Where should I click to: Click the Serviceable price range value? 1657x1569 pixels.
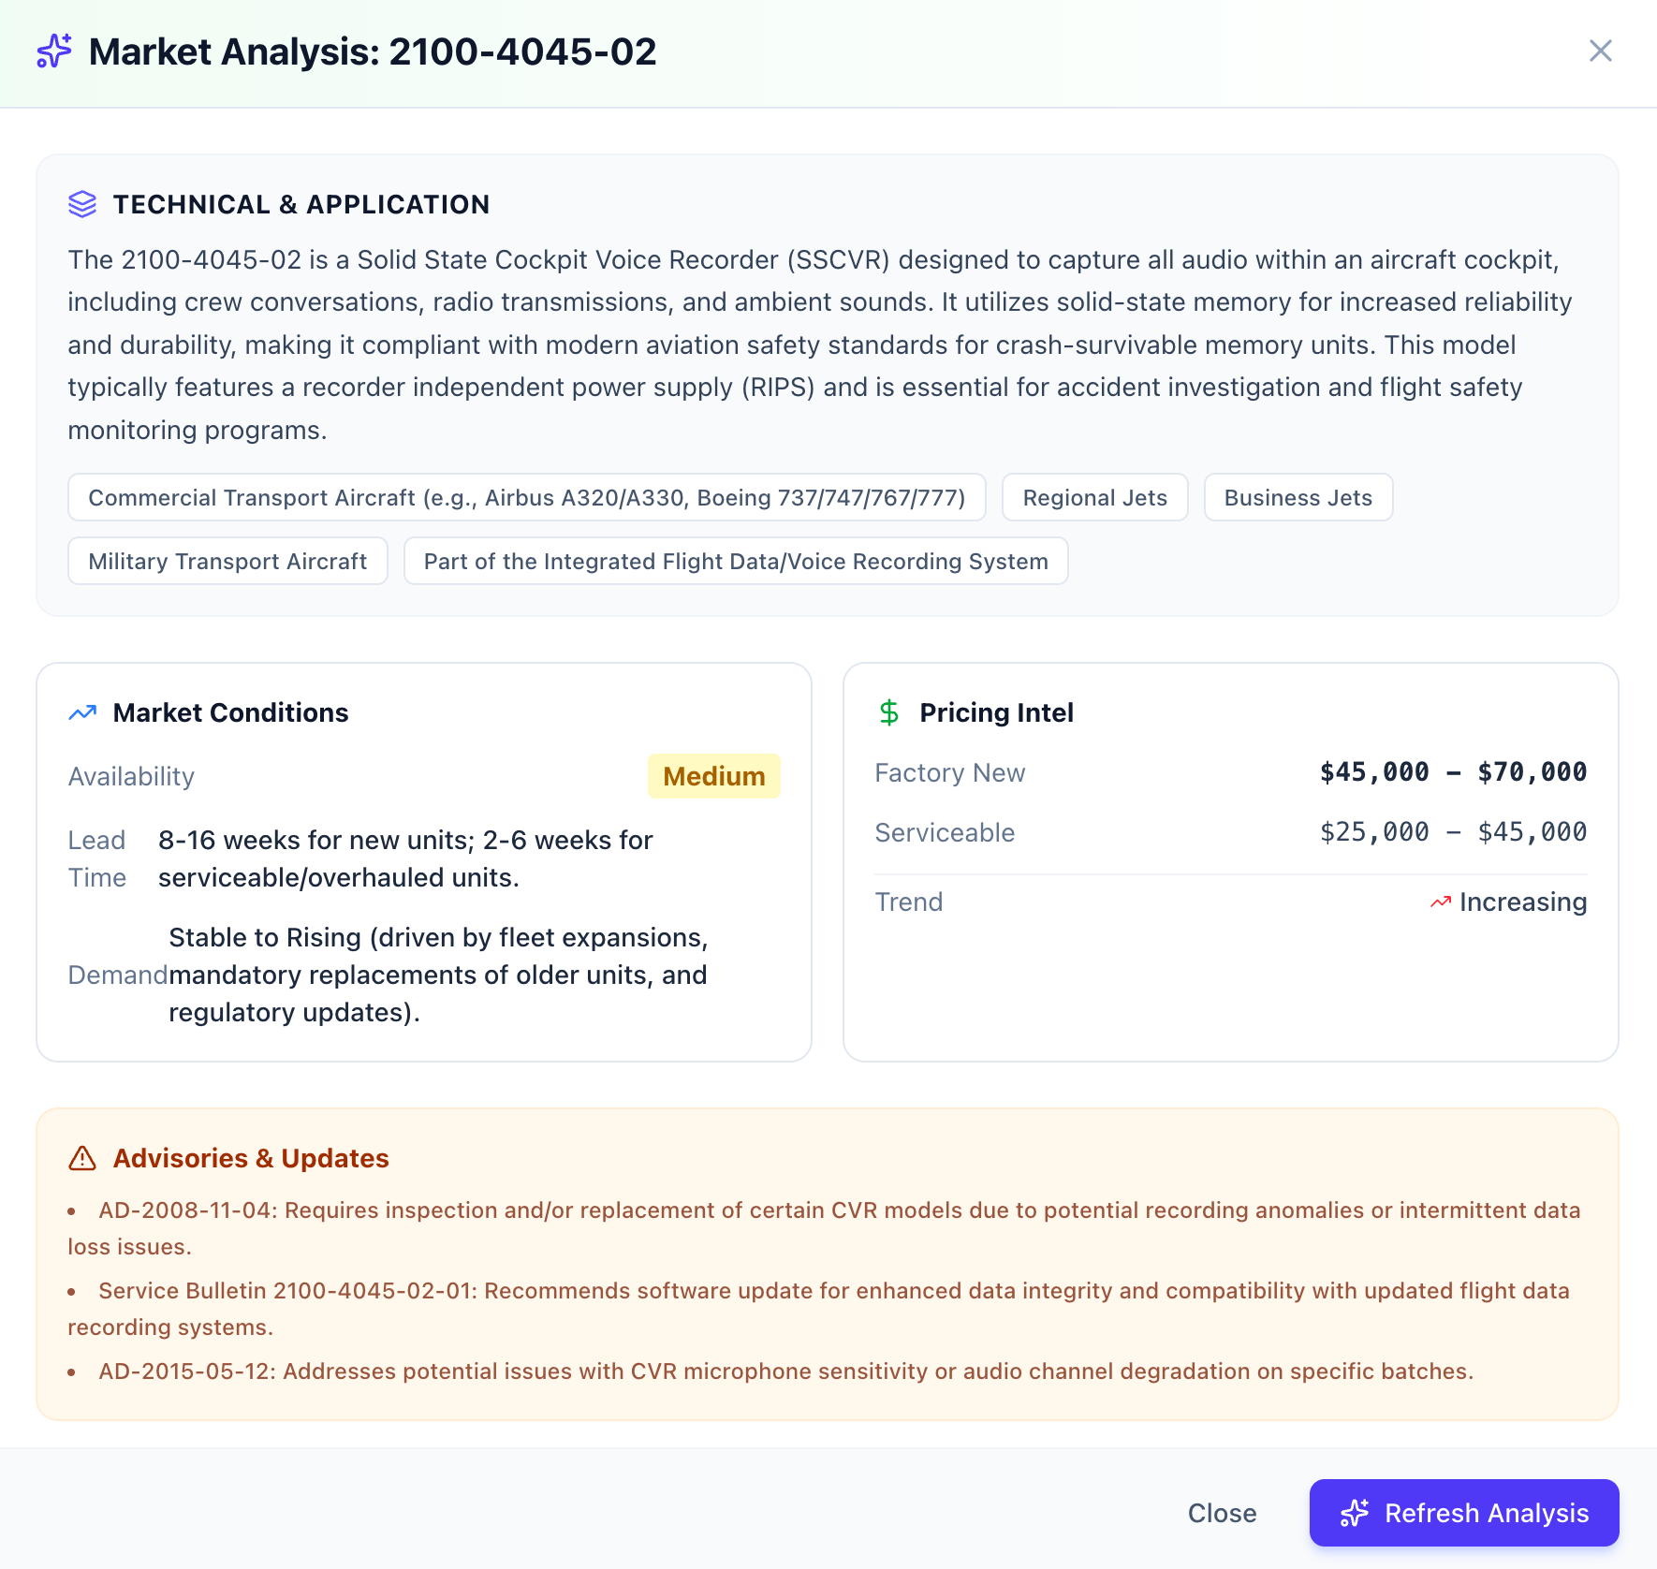click(x=1453, y=832)
